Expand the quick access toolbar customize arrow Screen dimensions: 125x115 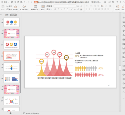[x=32, y=2]
